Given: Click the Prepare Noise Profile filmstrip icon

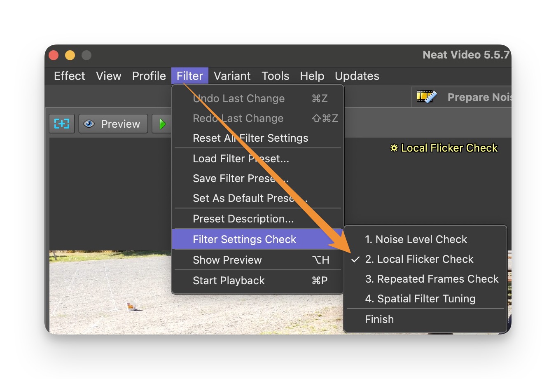Looking at the screenshot, I should point(426,97).
